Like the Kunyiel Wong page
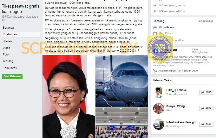This screenshot has height=138, width=216. point(206,108)
